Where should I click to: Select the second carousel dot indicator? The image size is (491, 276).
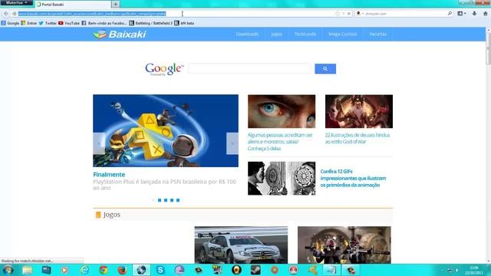pyautogui.click(x=160, y=200)
